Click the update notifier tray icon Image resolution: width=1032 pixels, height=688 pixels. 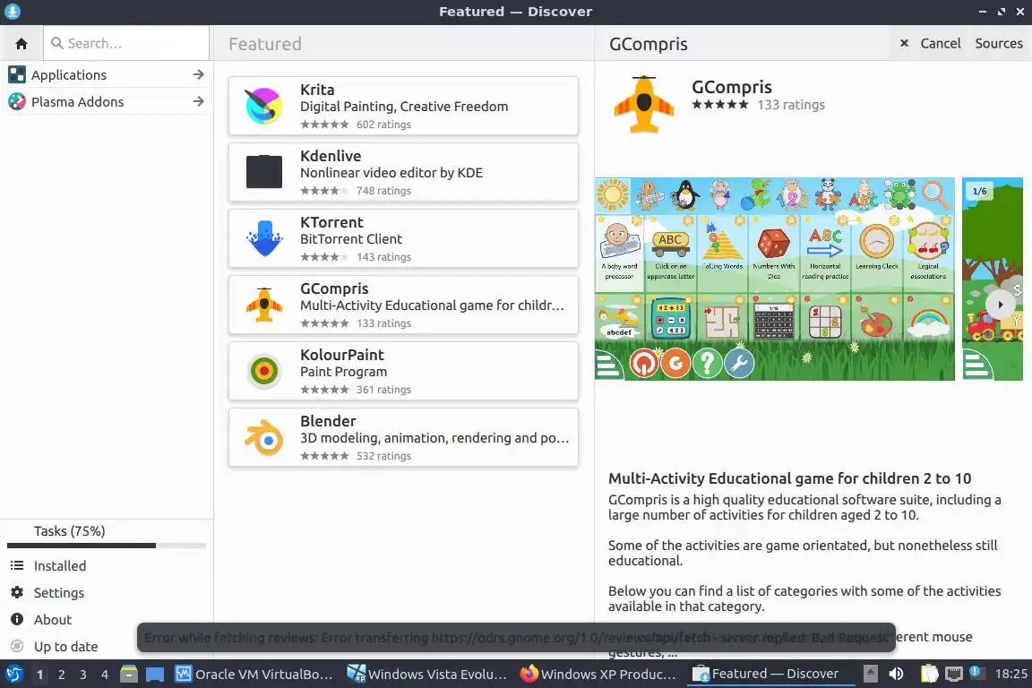pyautogui.click(x=976, y=673)
